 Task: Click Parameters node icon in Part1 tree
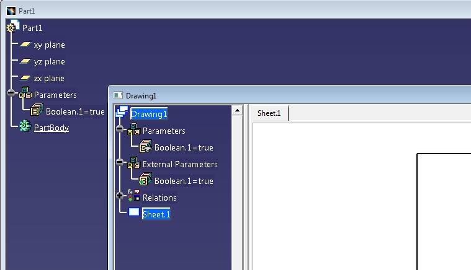(25, 93)
